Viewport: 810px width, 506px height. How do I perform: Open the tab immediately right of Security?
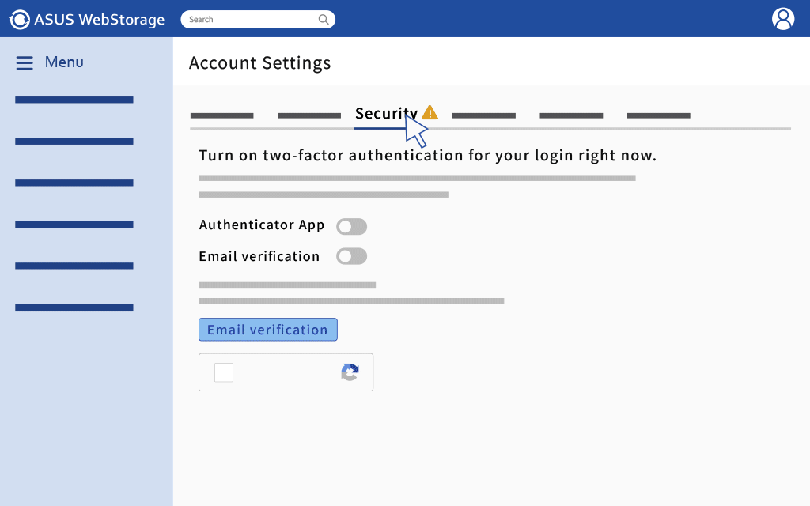(x=483, y=115)
